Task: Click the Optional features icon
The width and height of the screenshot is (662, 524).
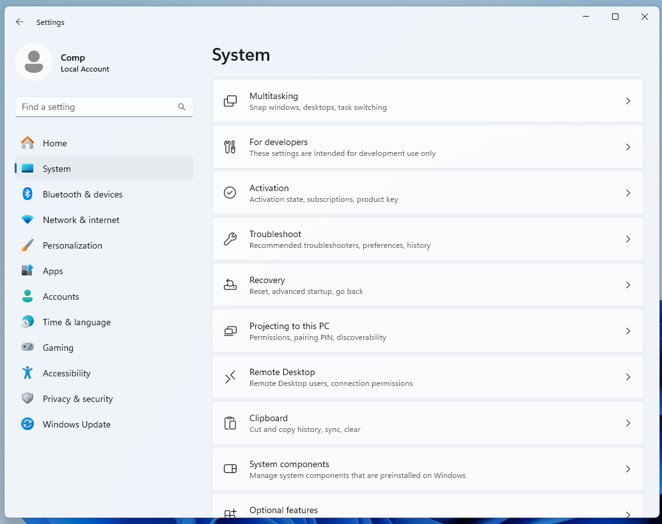Action: click(230, 513)
